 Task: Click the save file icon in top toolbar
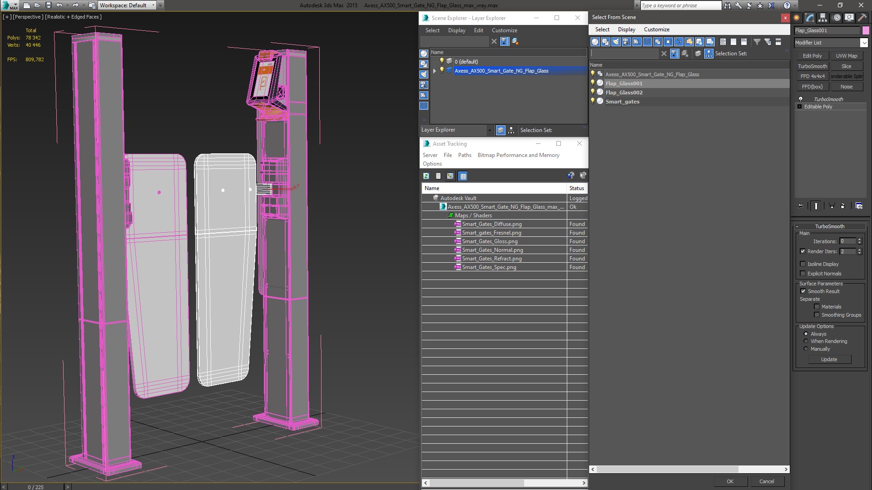pos(48,5)
